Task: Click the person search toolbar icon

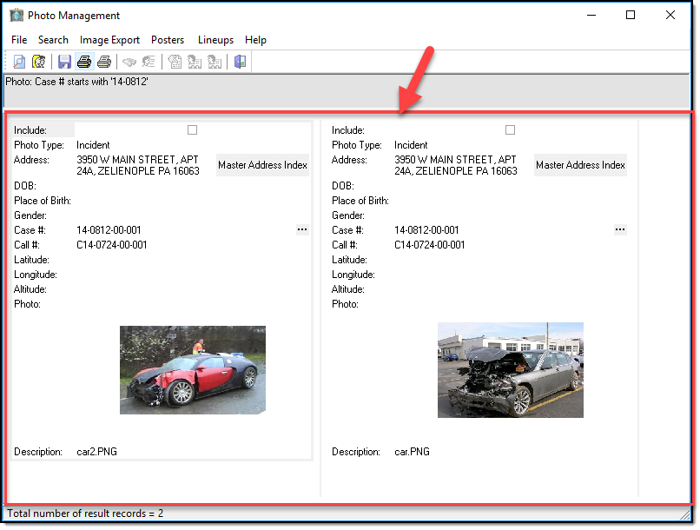Action: 39,62
